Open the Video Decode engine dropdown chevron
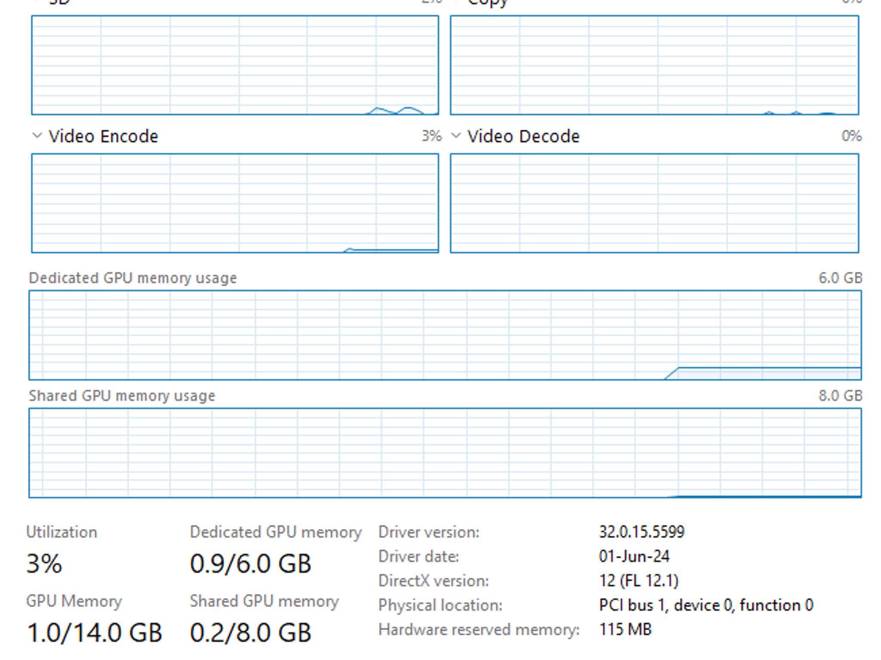The width and height of the screenshot is (881, 660). click(456, 136)
